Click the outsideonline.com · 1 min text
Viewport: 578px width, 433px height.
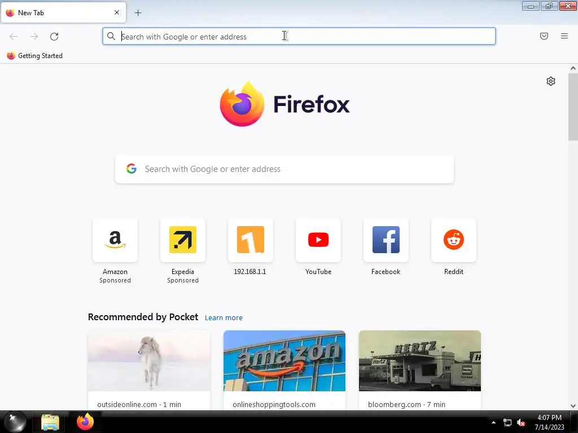point(139,404)
